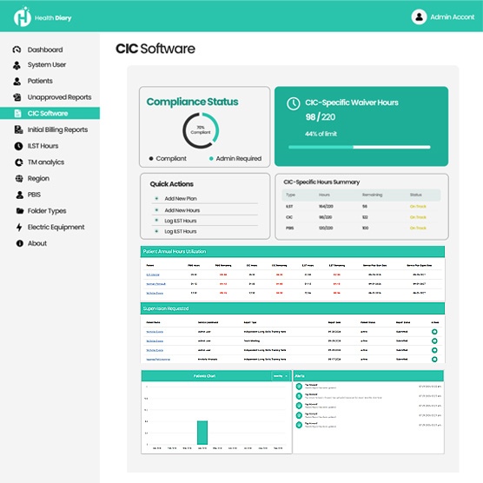Click the "164/220" hours cell
This screenshot has width=483, height=483.
coord(326,207)
